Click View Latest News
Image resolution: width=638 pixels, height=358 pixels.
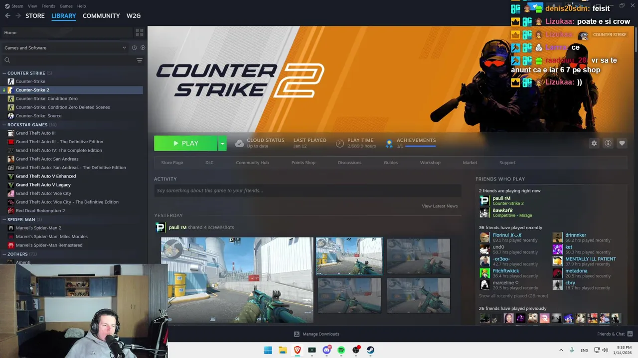pos(440,206)
